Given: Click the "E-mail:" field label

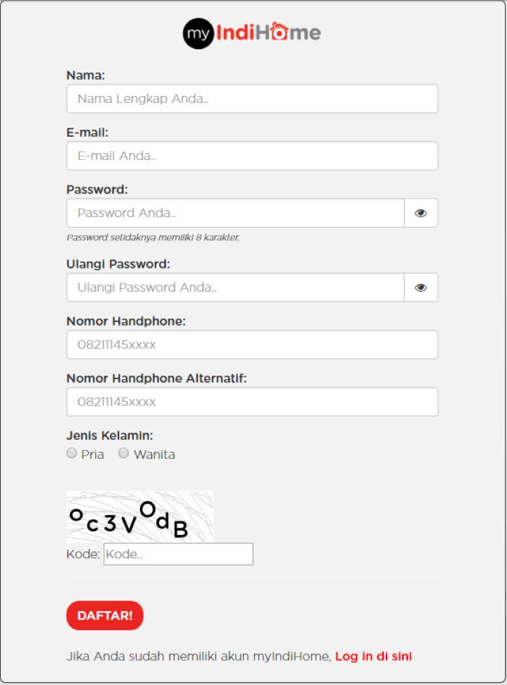Looking at the screenshot, I should click(87, 132).
